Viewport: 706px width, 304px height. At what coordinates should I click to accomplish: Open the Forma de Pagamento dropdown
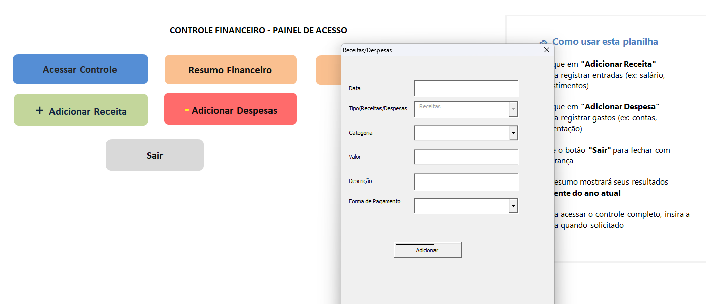513,205
